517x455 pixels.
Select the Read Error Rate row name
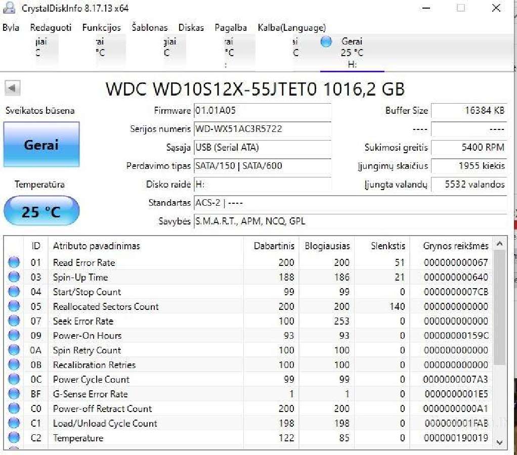pyautogui.click(x=84, y=262)
